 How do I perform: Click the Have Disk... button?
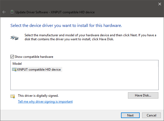tap(143, 95)
